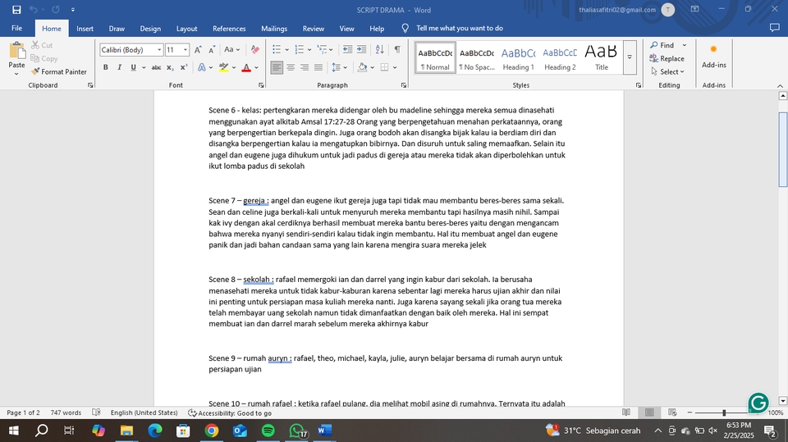Click Accessibility: Good to go status

(230, 412)
